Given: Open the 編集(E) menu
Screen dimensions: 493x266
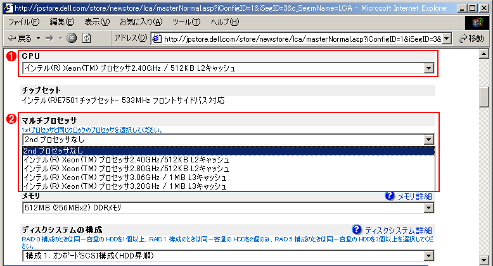Looking at the screenshot, I should click(x=62, y=22).
